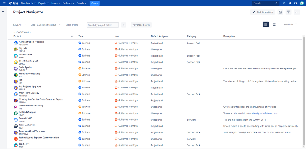Switch to compact list view
The image size is (306, 149).
pyautogui.click(x=274, y=24)
